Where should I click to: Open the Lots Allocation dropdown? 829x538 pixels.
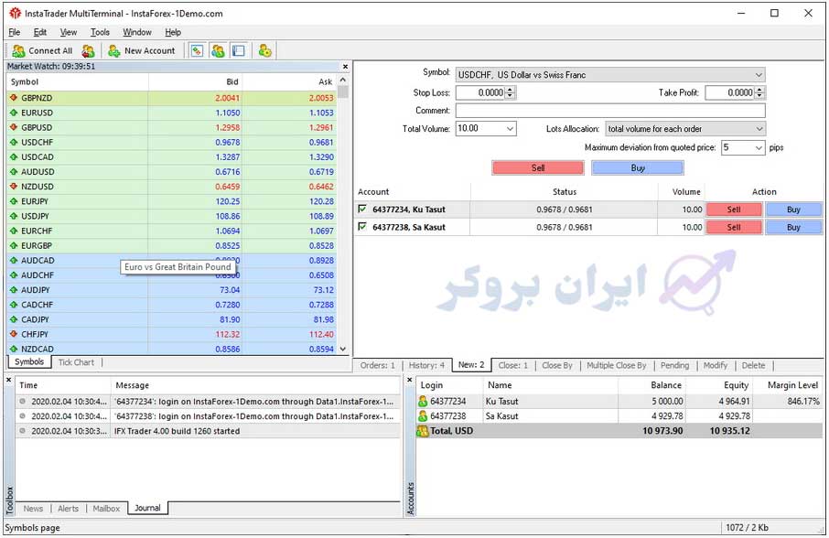coord(759,128)
